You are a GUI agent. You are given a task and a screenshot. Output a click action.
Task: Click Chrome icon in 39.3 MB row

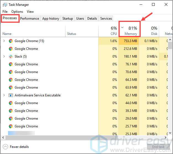pyautogui.click(x=11, y=111)
